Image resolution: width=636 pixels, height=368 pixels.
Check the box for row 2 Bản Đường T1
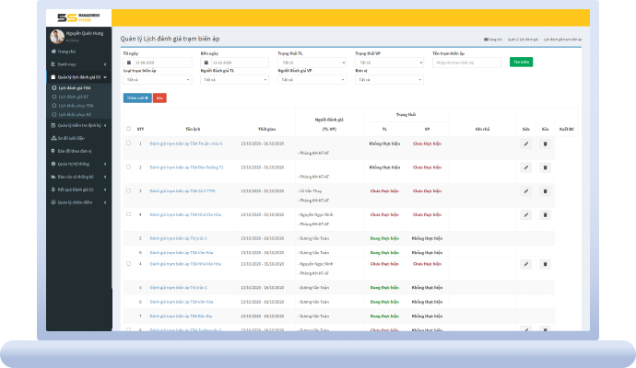point(128,167)
